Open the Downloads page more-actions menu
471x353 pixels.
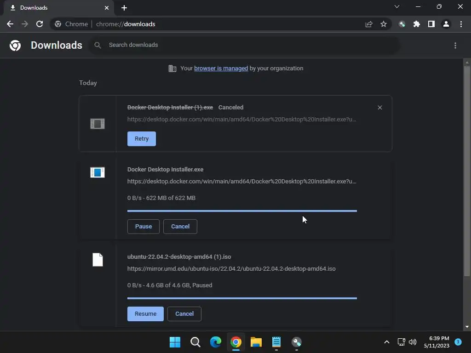point(455,46)
